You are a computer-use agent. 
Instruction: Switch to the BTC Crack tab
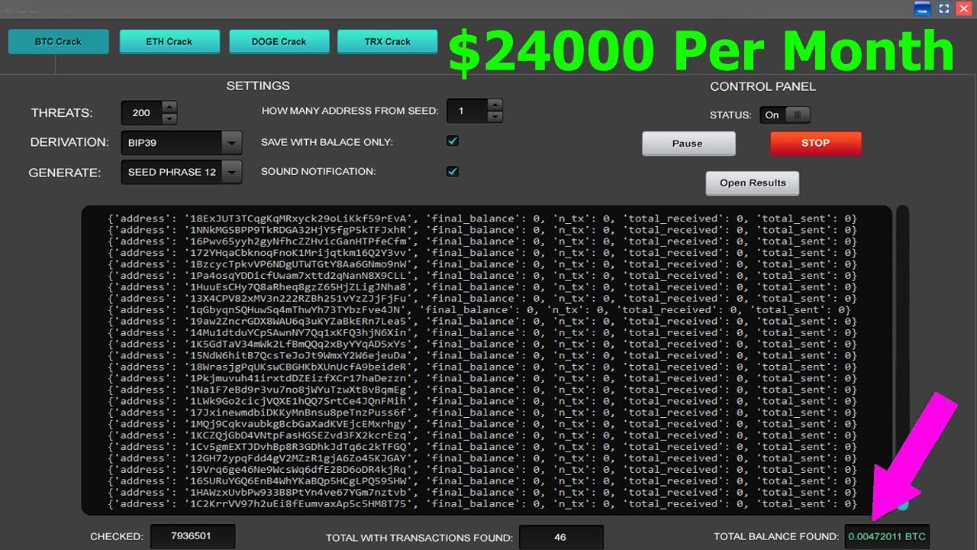[59, 41]
